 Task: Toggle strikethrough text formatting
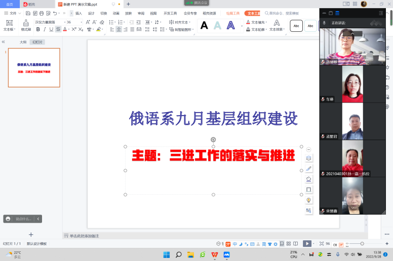tap(58, 29)
